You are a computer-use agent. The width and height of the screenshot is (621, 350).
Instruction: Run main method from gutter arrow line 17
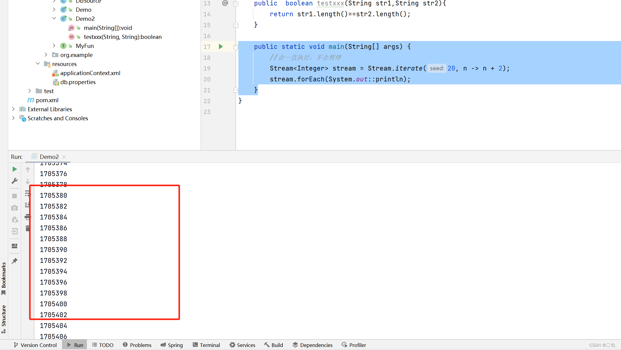221,46
